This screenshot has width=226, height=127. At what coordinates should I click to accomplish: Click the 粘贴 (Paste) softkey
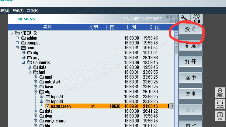coord(190,110)
